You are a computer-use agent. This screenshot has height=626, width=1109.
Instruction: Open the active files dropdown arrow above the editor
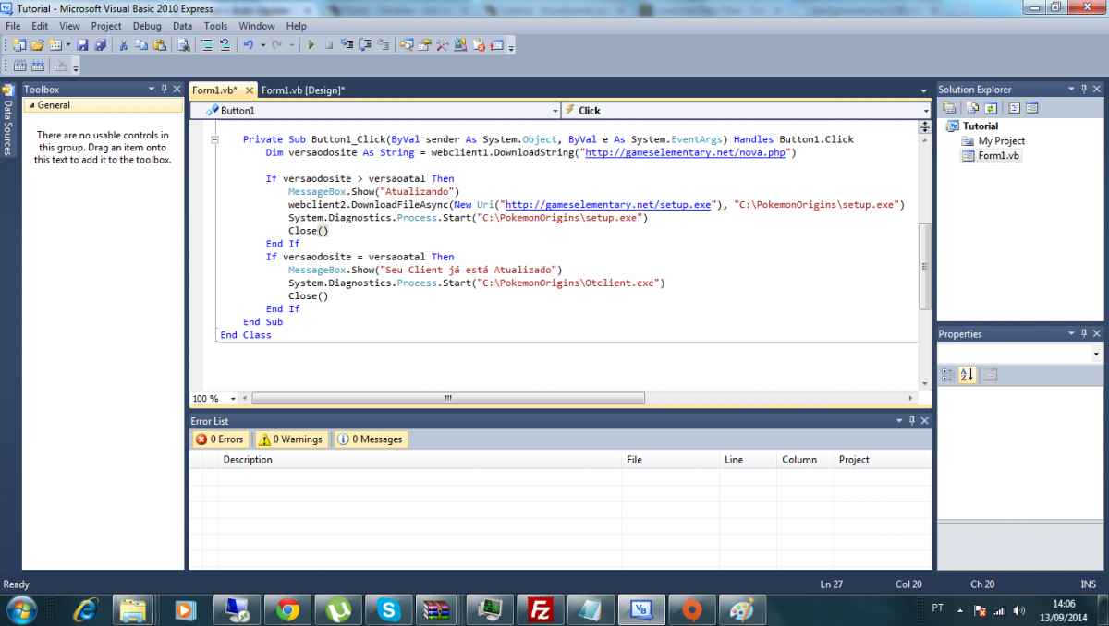[x=924, y=90]
